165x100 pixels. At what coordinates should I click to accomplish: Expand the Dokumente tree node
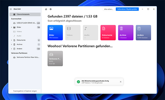(x=11, y=40)
